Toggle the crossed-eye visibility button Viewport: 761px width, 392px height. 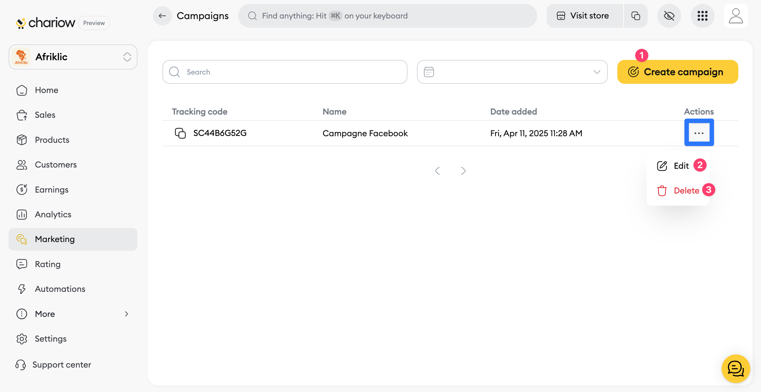(669, 16)
